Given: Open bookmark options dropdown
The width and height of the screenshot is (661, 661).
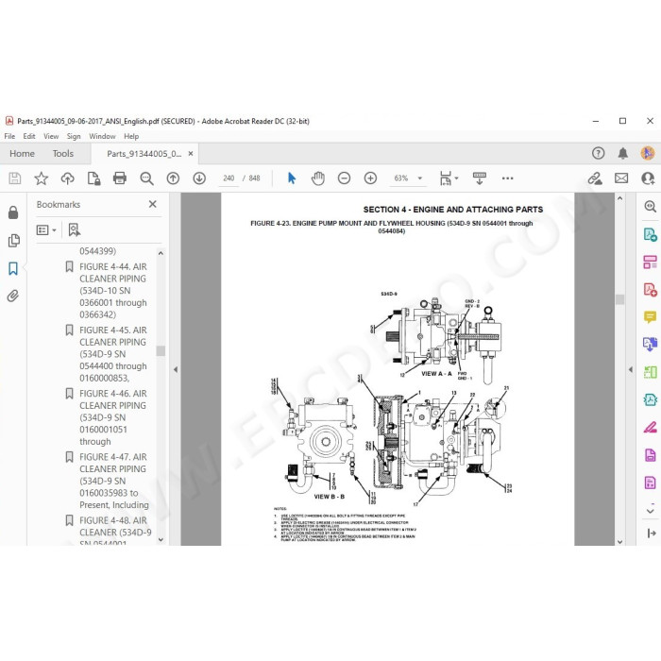Looking at the screenshot, I should (x=46, y=229).
